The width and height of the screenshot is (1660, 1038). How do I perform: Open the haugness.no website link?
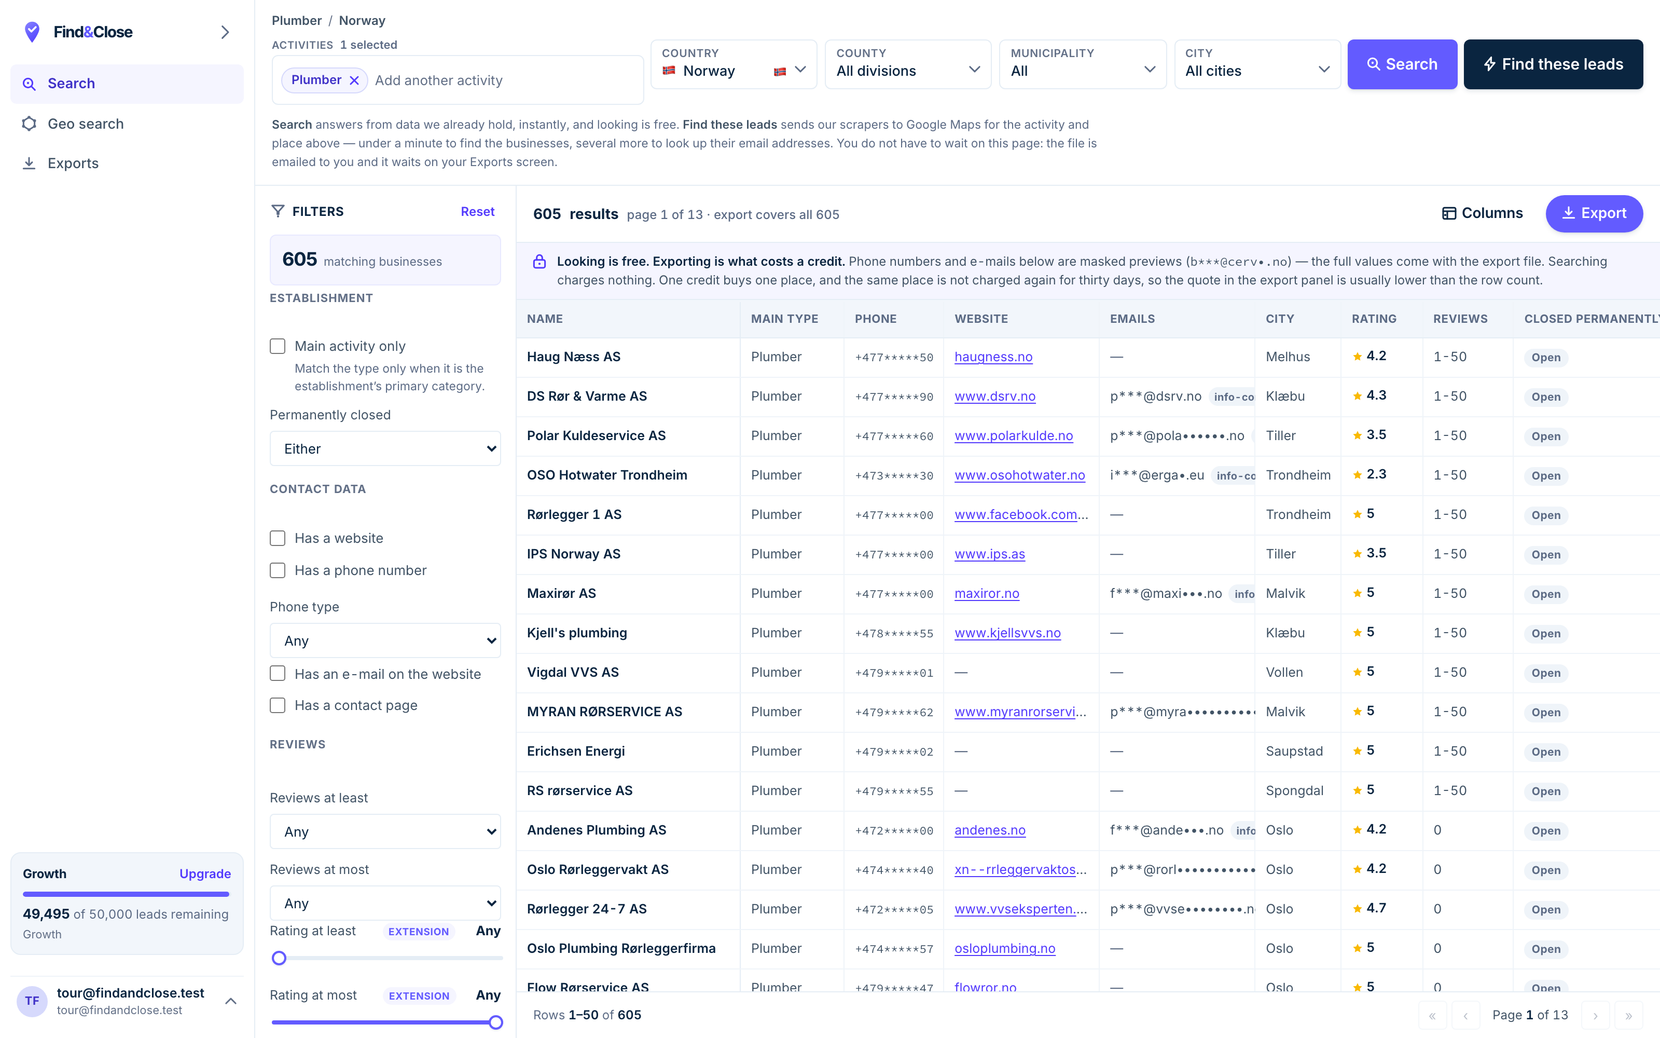tap(992, 357)
